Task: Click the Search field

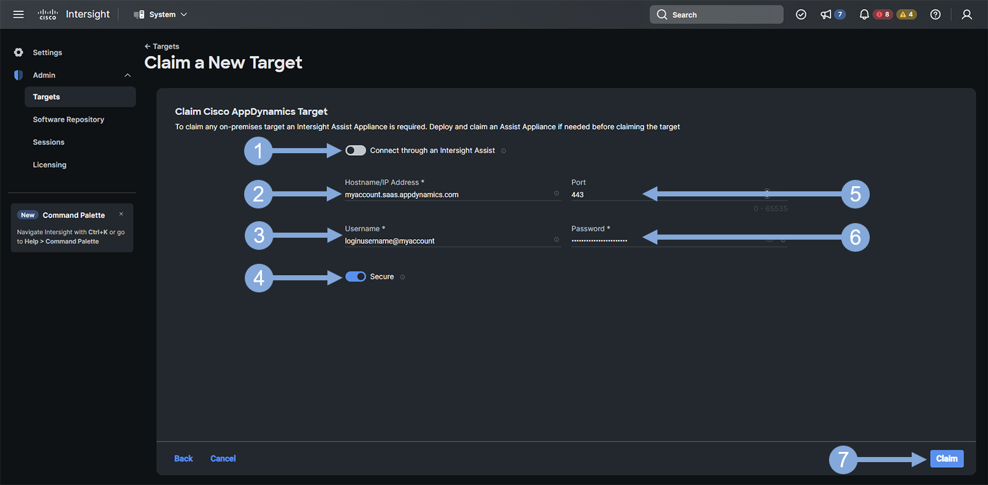Action: click(x=717, y=15)
